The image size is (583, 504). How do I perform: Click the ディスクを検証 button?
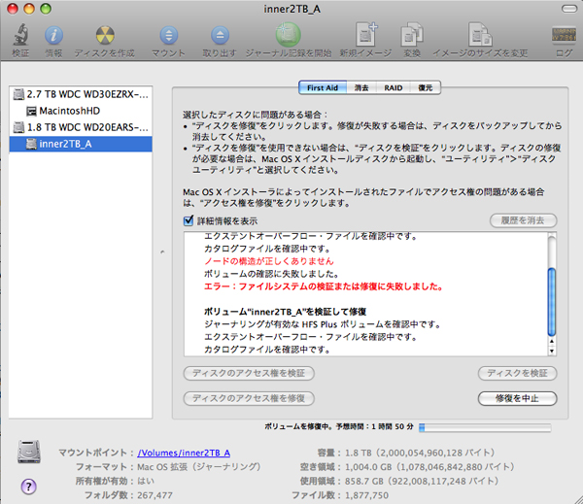pyautogui.click(x=517, y=373)
